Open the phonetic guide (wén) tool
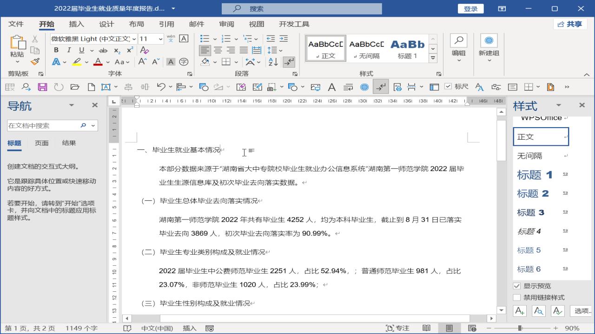The width and height of the screenshot is (595, 334). click(171, 39)
